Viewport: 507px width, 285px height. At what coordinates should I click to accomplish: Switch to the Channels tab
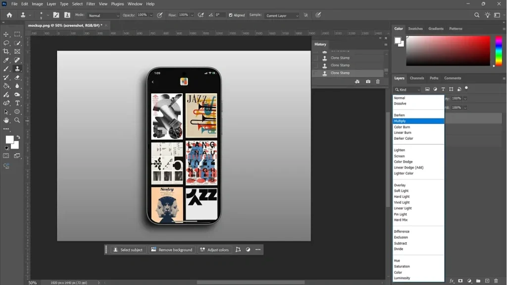(x=417, y=78)
